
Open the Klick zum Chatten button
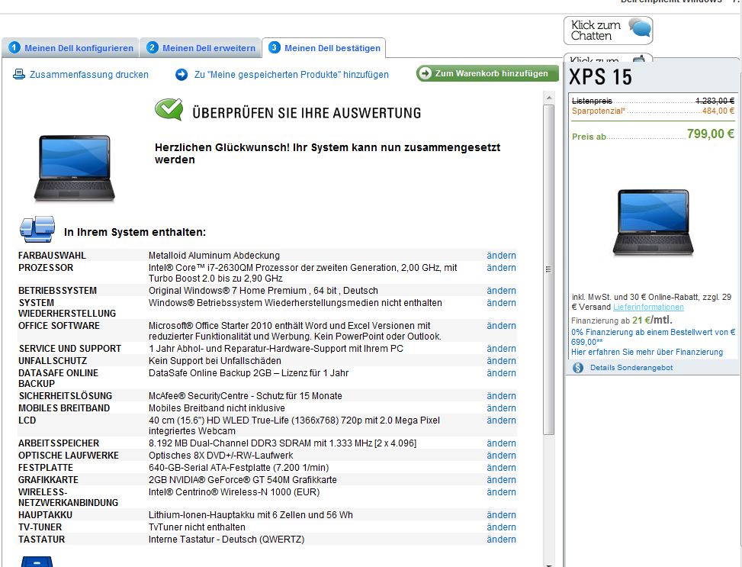(x=608, y=31)
